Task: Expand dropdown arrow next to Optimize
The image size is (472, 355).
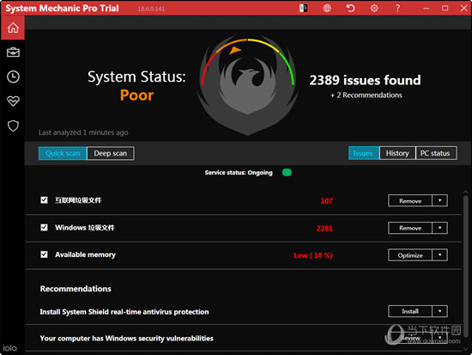Action: 439,255
